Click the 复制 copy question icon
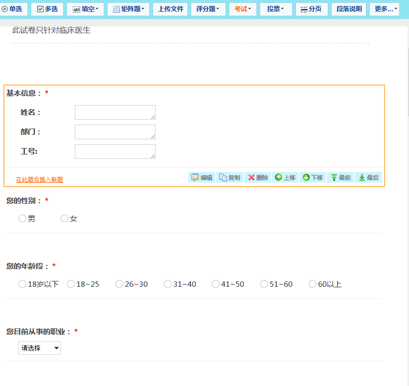The image size is (409, 386). tap(229, 177)
